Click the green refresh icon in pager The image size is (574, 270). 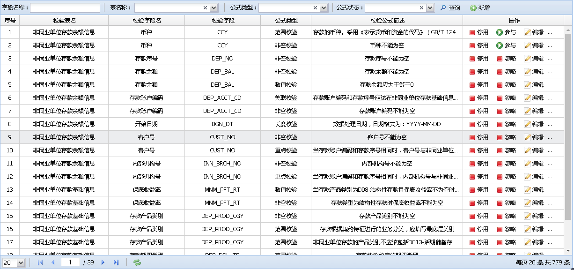(x=137, y=262)
